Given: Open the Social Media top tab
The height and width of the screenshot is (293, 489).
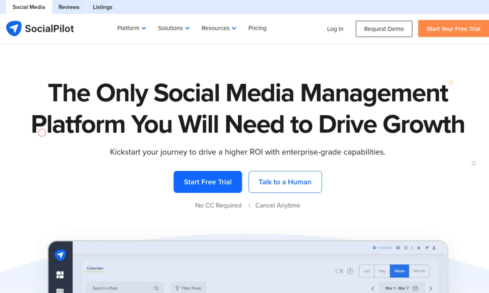Looking at the screenshot, I should [29, 7].
